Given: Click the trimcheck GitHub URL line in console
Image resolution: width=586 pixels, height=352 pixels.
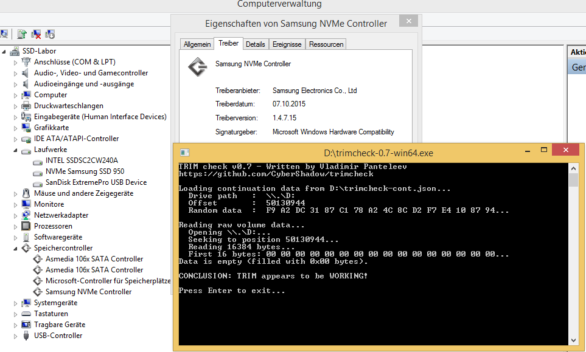Looking at the screenshot, I should coord(276,174).
